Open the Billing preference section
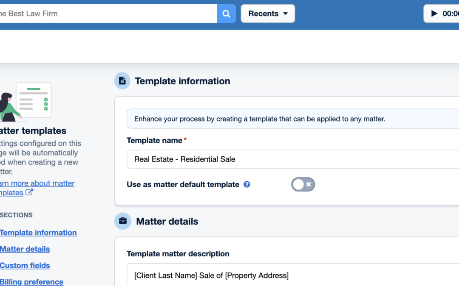Image resolution: width=459 pixels, height=286 pixels. [x=31, y=281]
